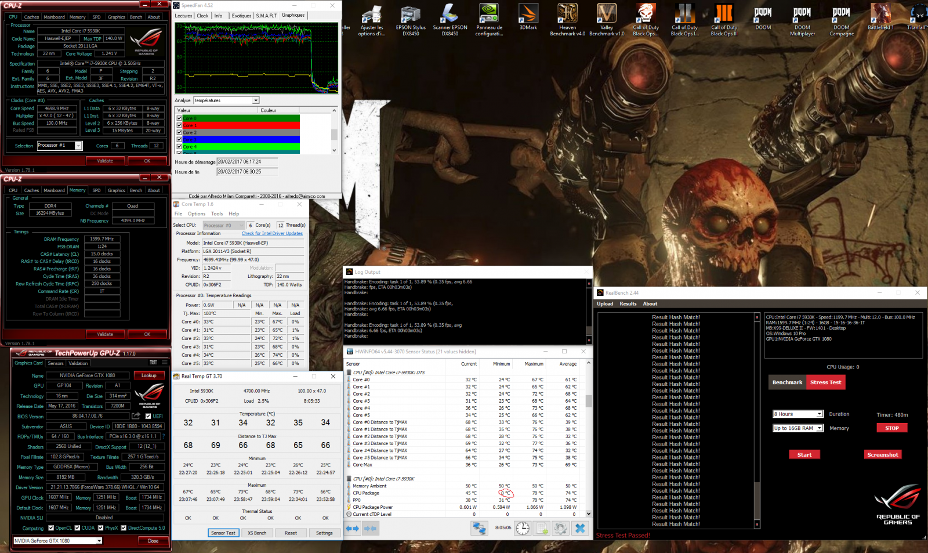Screen dimensions: 928x553
Task: Click Real Temp Settings button
Action: (x=324, y=533)
